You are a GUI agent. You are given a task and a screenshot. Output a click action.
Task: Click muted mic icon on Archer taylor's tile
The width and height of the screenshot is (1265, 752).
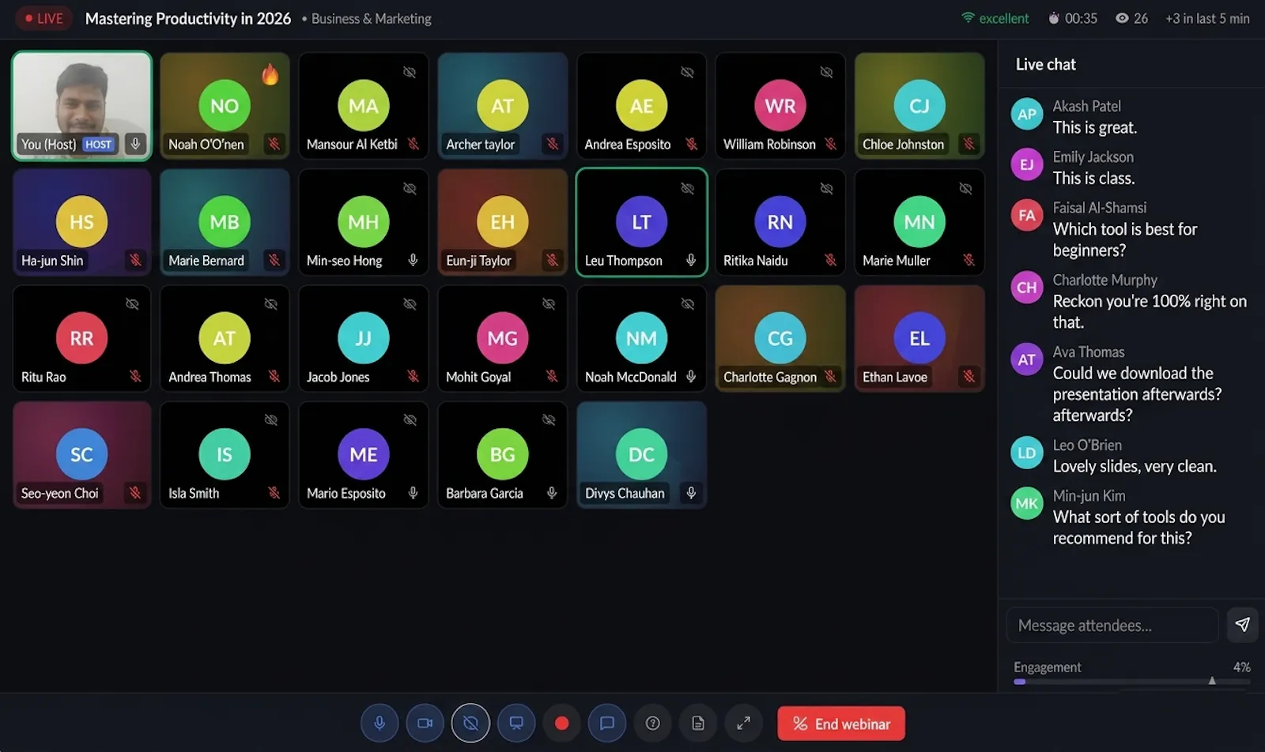552,144
